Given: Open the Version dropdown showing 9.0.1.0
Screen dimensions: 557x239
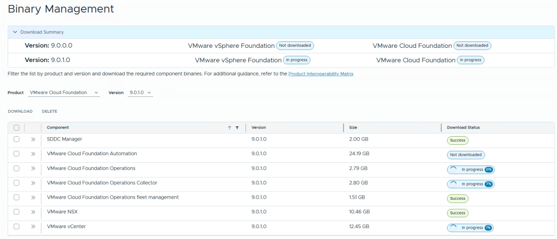Looking at the screenshot, I should (x=140, y=93).
